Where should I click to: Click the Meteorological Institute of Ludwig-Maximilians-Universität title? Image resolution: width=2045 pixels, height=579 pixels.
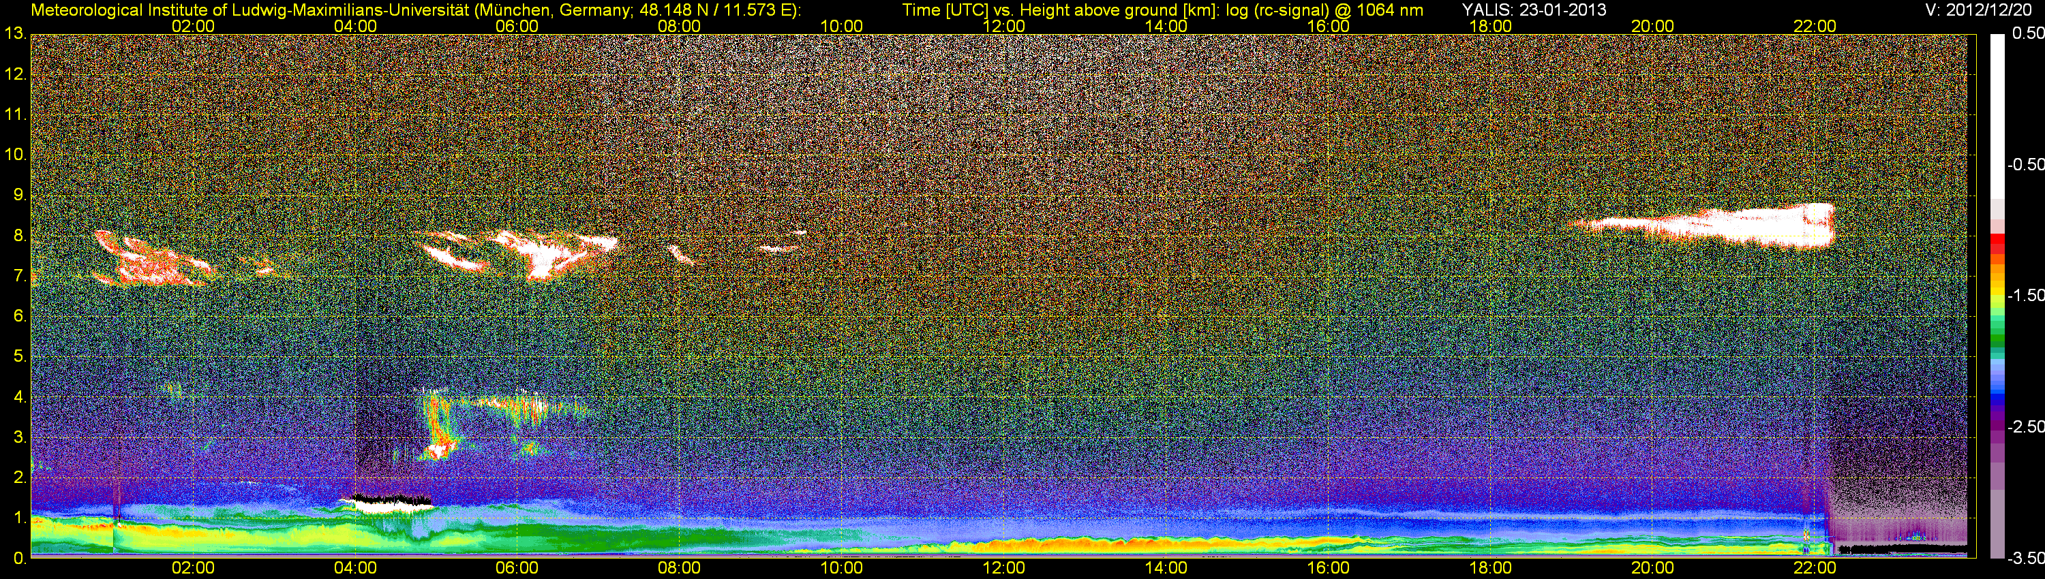pos(250,10)
